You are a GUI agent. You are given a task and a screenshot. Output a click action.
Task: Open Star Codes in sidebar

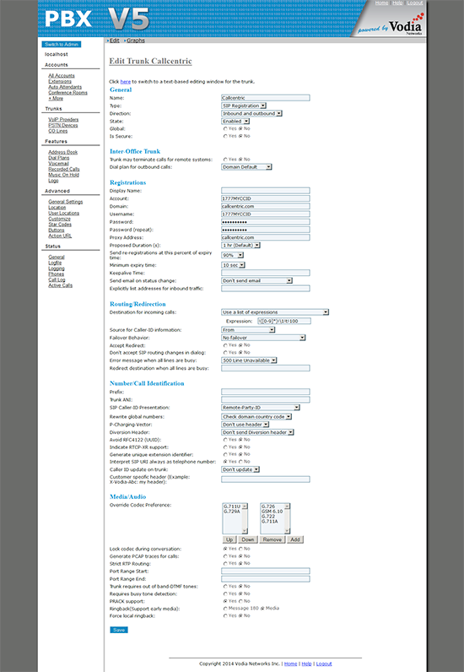pos(60,225)
